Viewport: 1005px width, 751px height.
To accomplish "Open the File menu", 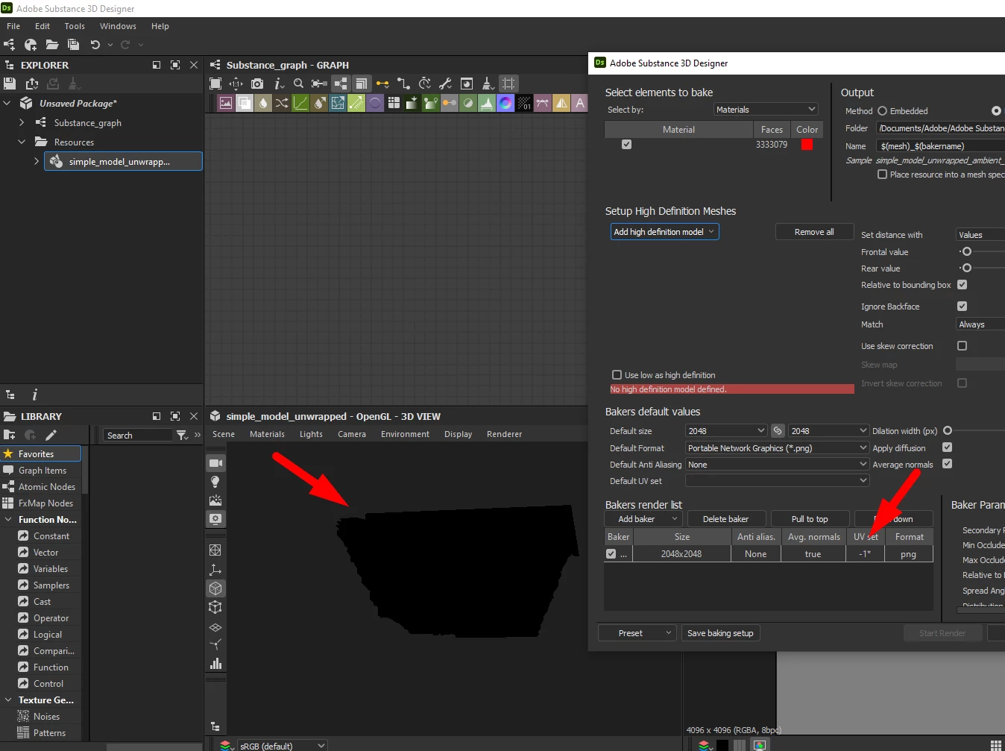I will coord(13,26).
